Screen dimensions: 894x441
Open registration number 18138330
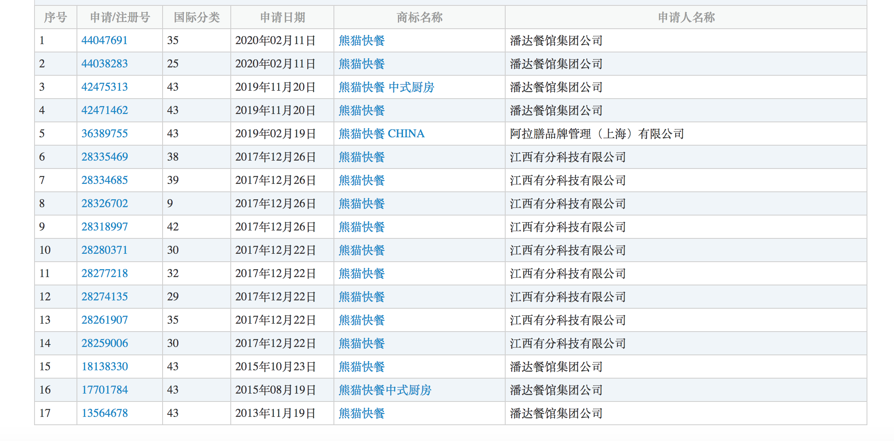point(104,367)
